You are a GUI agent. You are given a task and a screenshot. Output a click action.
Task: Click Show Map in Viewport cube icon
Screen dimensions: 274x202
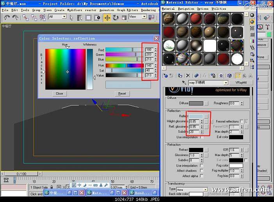coord(230,76)
